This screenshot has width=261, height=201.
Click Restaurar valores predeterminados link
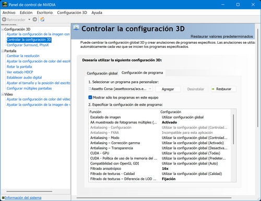coord(222,36)
